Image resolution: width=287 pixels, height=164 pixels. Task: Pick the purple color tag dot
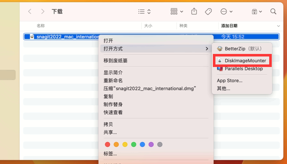click(151, 144)
